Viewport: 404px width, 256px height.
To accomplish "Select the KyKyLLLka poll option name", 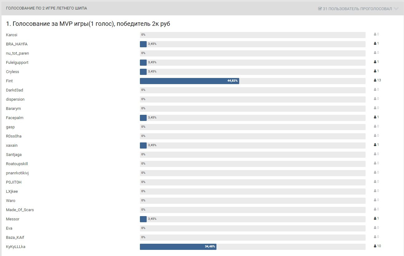I will coord(16,247).
